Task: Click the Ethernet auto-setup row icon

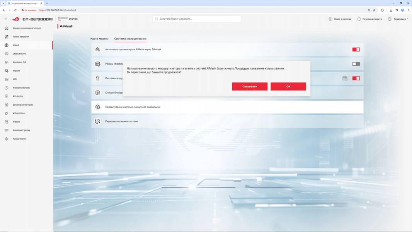Action: pos(97,49)
